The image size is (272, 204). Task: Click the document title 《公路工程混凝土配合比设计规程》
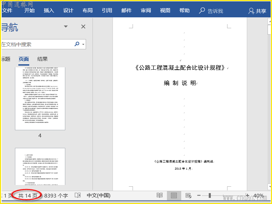(180, 68)
